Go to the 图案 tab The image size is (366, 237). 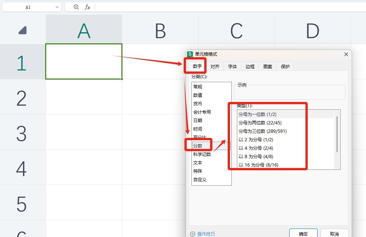[x=267, y=66]
